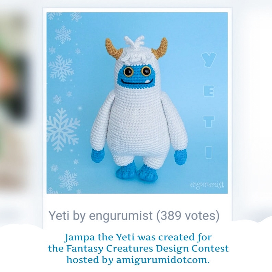The height and width of the screenshot is (272, 272).
Task: Click the yeti's right eye
Action: pos(146,71)
